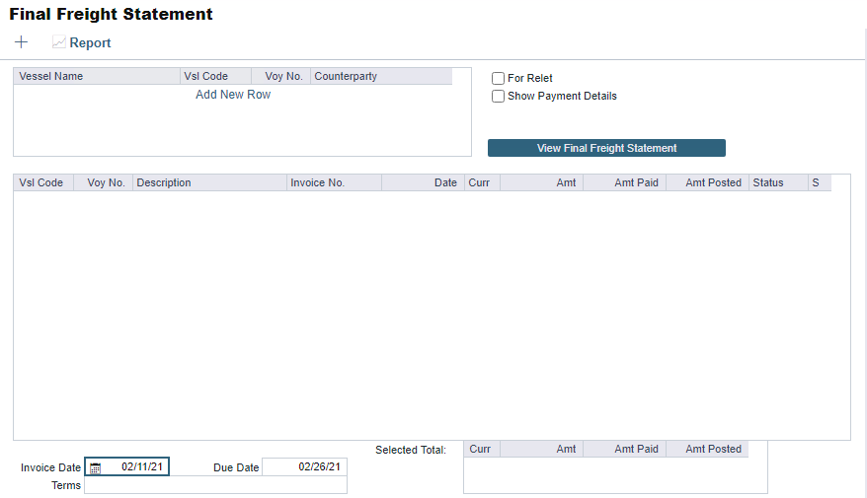Click the Add New Row link

[x=233, y=95]
